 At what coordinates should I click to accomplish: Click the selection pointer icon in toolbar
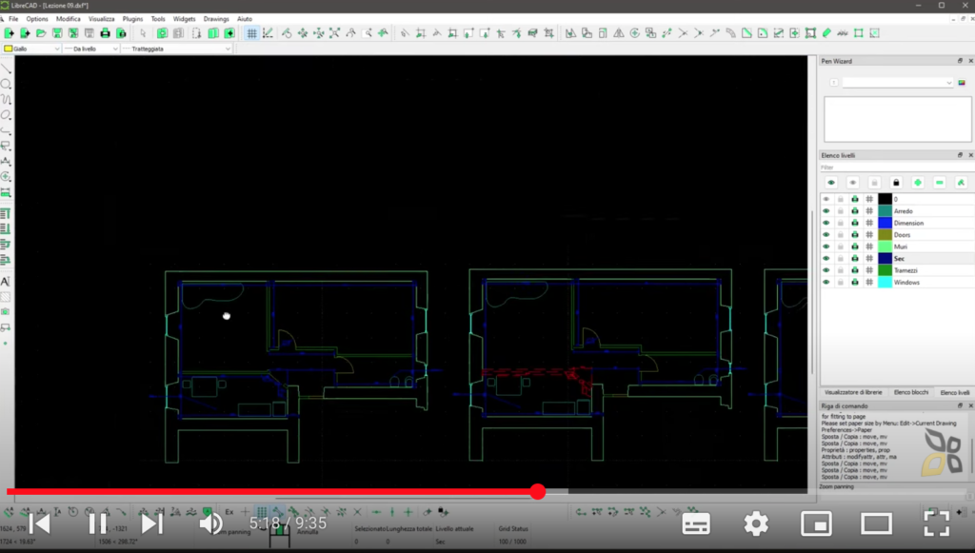click(143, 33)
